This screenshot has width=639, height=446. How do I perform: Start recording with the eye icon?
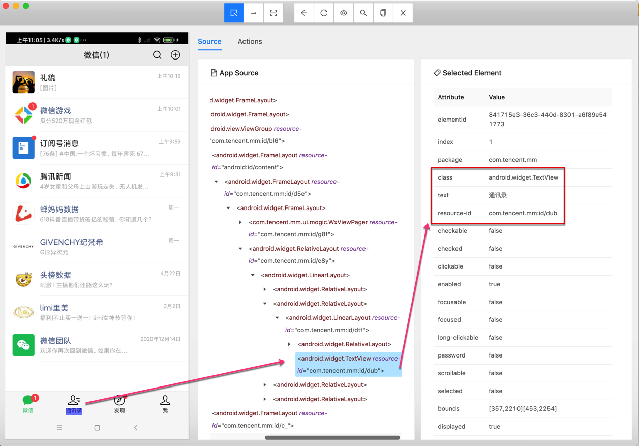point(344,13)
